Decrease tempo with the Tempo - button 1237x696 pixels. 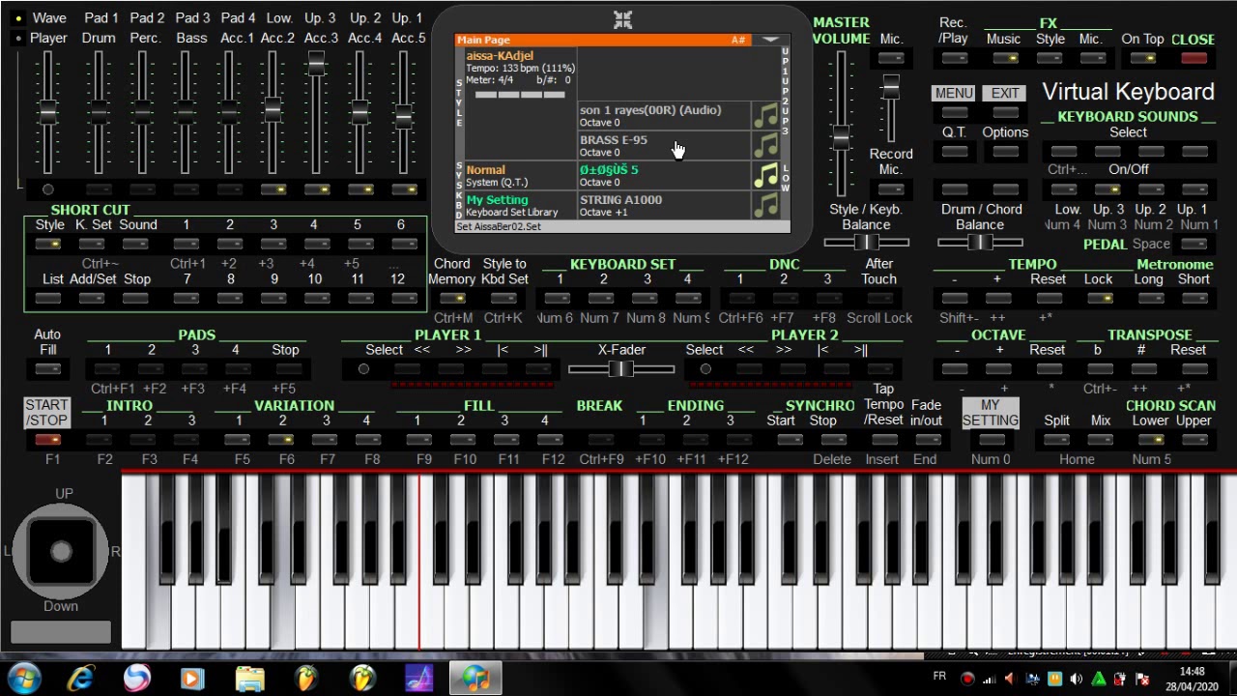tap(954, 298)
